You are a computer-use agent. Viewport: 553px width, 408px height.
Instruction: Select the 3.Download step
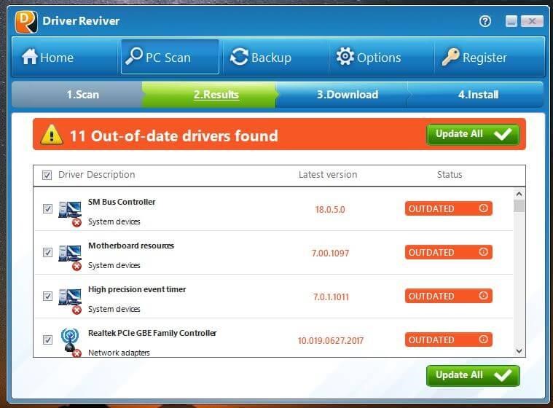[x=343, y=95]
